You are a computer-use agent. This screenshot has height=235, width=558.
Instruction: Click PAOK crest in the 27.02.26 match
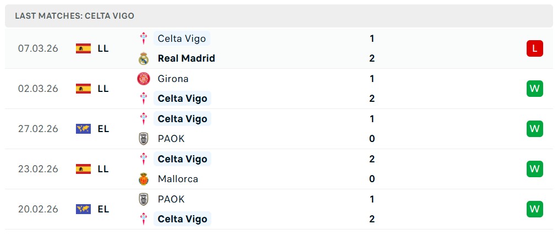(x=144, y=139)
